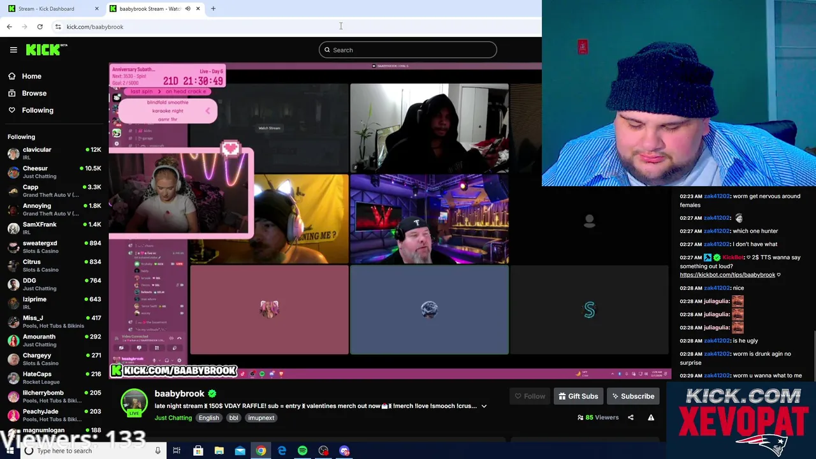Image resolution: width=816 pixels, height=459 pixels.
Task: Expand the stream title with the chevron
Action: (484, 406)
